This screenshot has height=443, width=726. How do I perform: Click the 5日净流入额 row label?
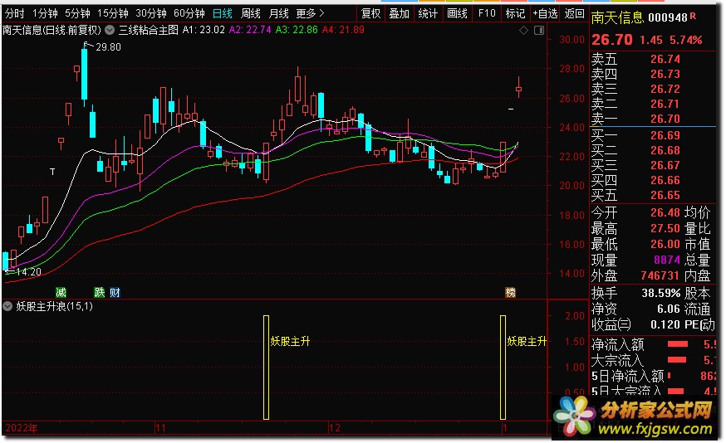coord(627,376)
